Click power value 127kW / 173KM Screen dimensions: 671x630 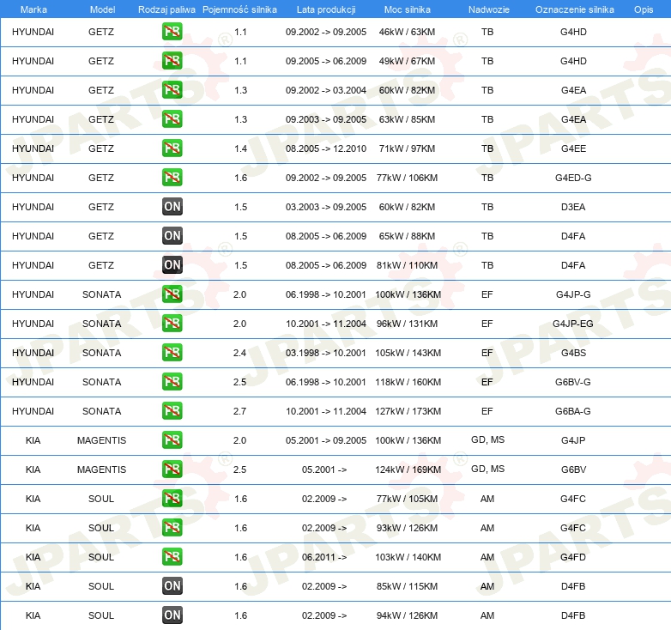pyautogui.click(x=408, y=411)
